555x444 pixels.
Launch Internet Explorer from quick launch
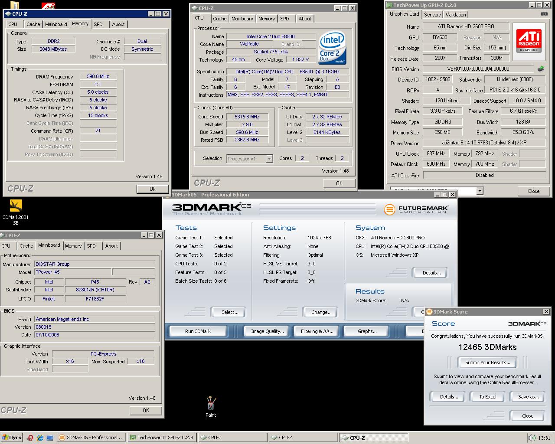(40, 437)
